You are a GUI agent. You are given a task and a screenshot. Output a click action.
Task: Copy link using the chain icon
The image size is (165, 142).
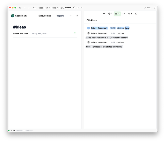pos(78,8)
